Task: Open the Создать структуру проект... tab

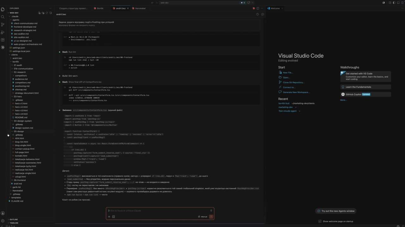Action: [74, 8]
